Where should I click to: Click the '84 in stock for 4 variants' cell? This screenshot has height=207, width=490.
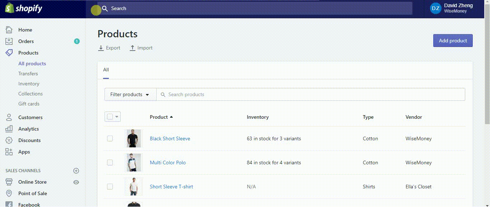(274, 163)
